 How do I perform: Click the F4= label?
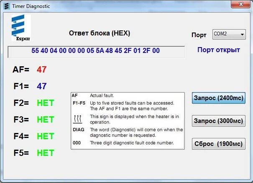click(21, 136)
